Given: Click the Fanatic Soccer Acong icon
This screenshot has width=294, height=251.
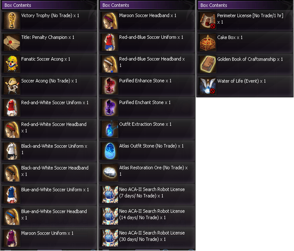Looking at the screenshot, I should click(12, 64).
